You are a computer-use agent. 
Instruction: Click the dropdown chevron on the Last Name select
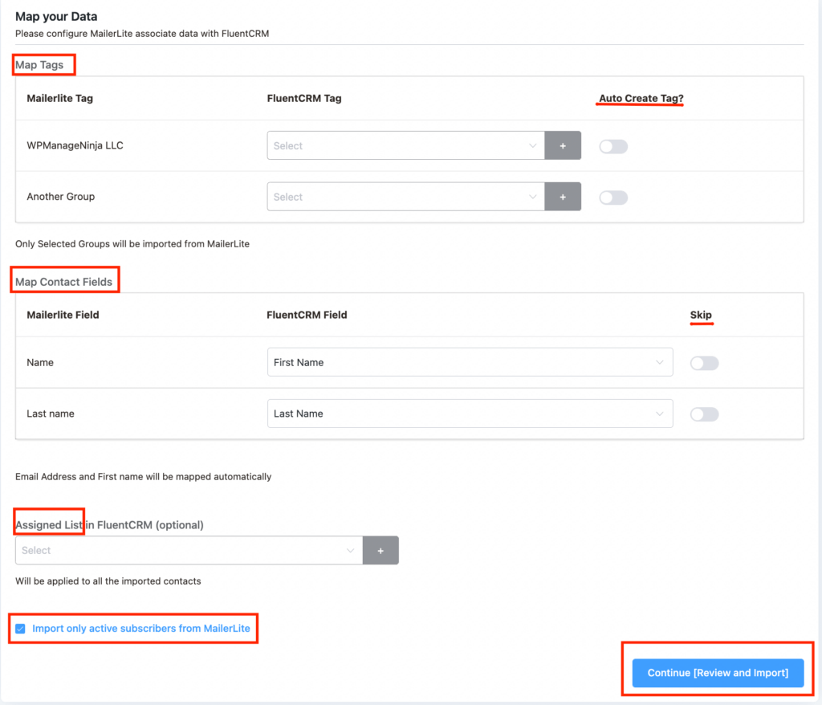pos(661,414)
